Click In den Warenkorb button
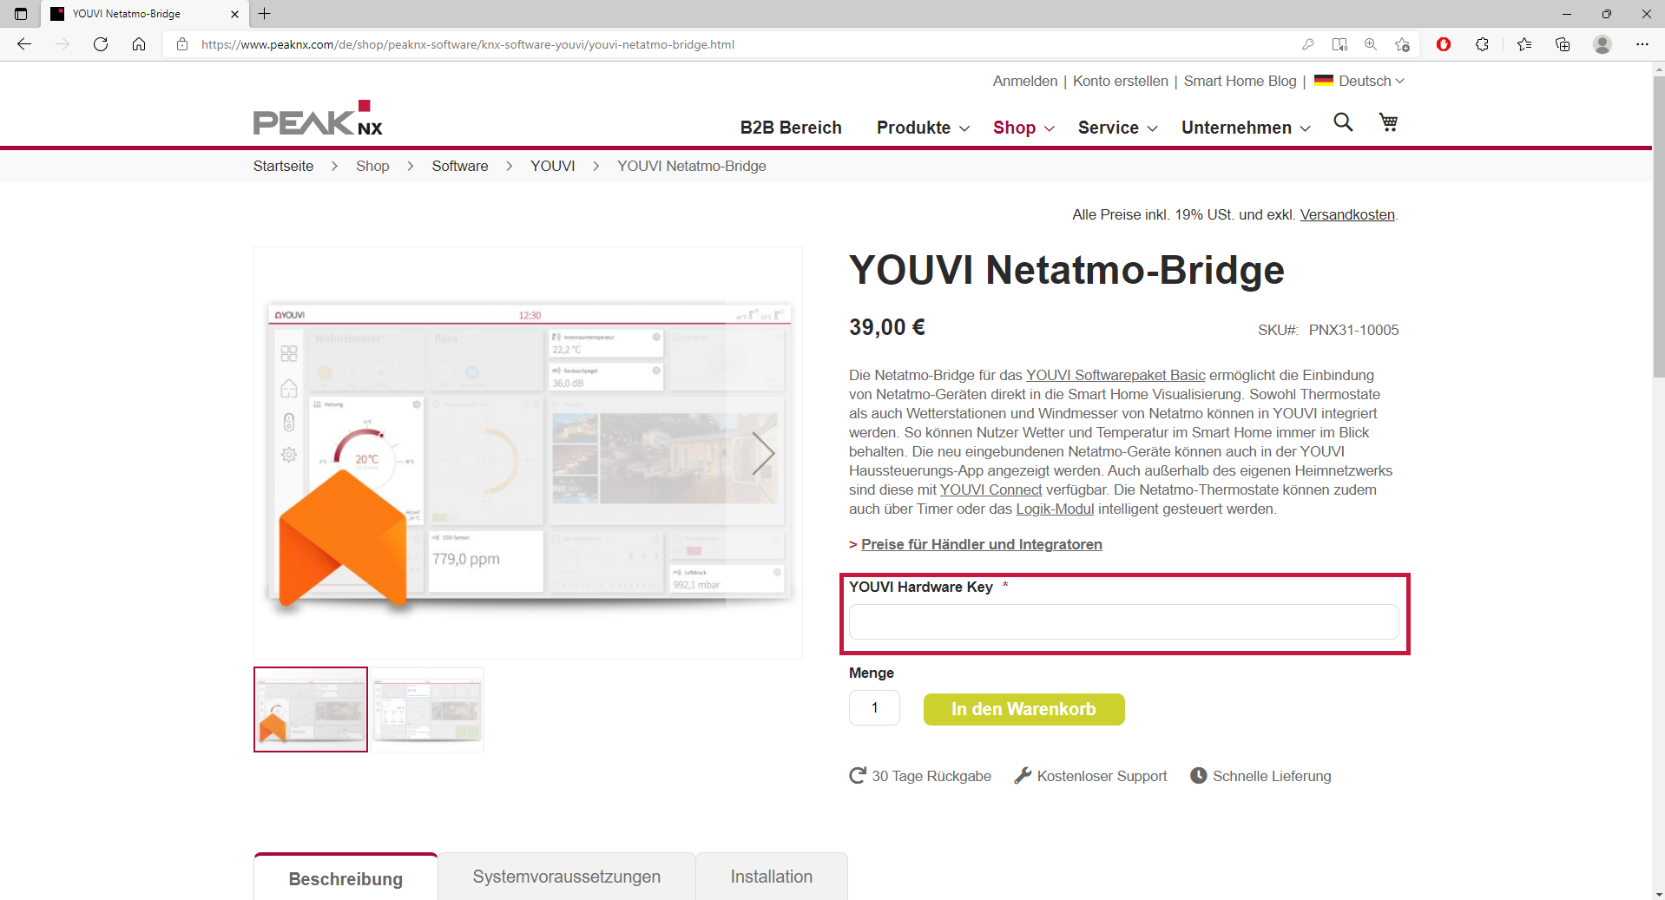Image resolution: width=1665 pixels, height=900 pixels. [1024, 709]
